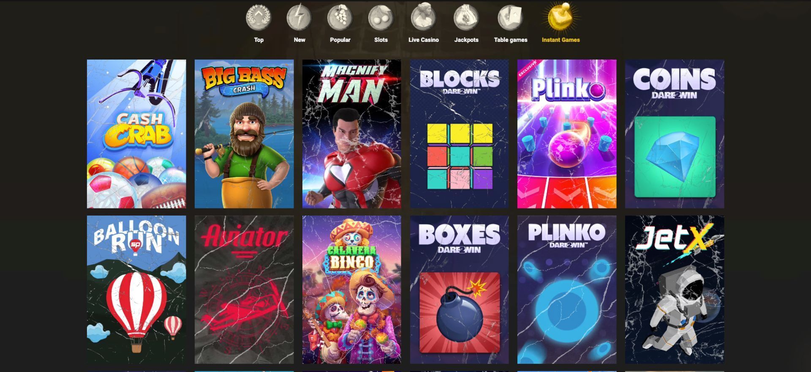Open the Aviator game tile
811x372 pixels.
pos(244,290)
